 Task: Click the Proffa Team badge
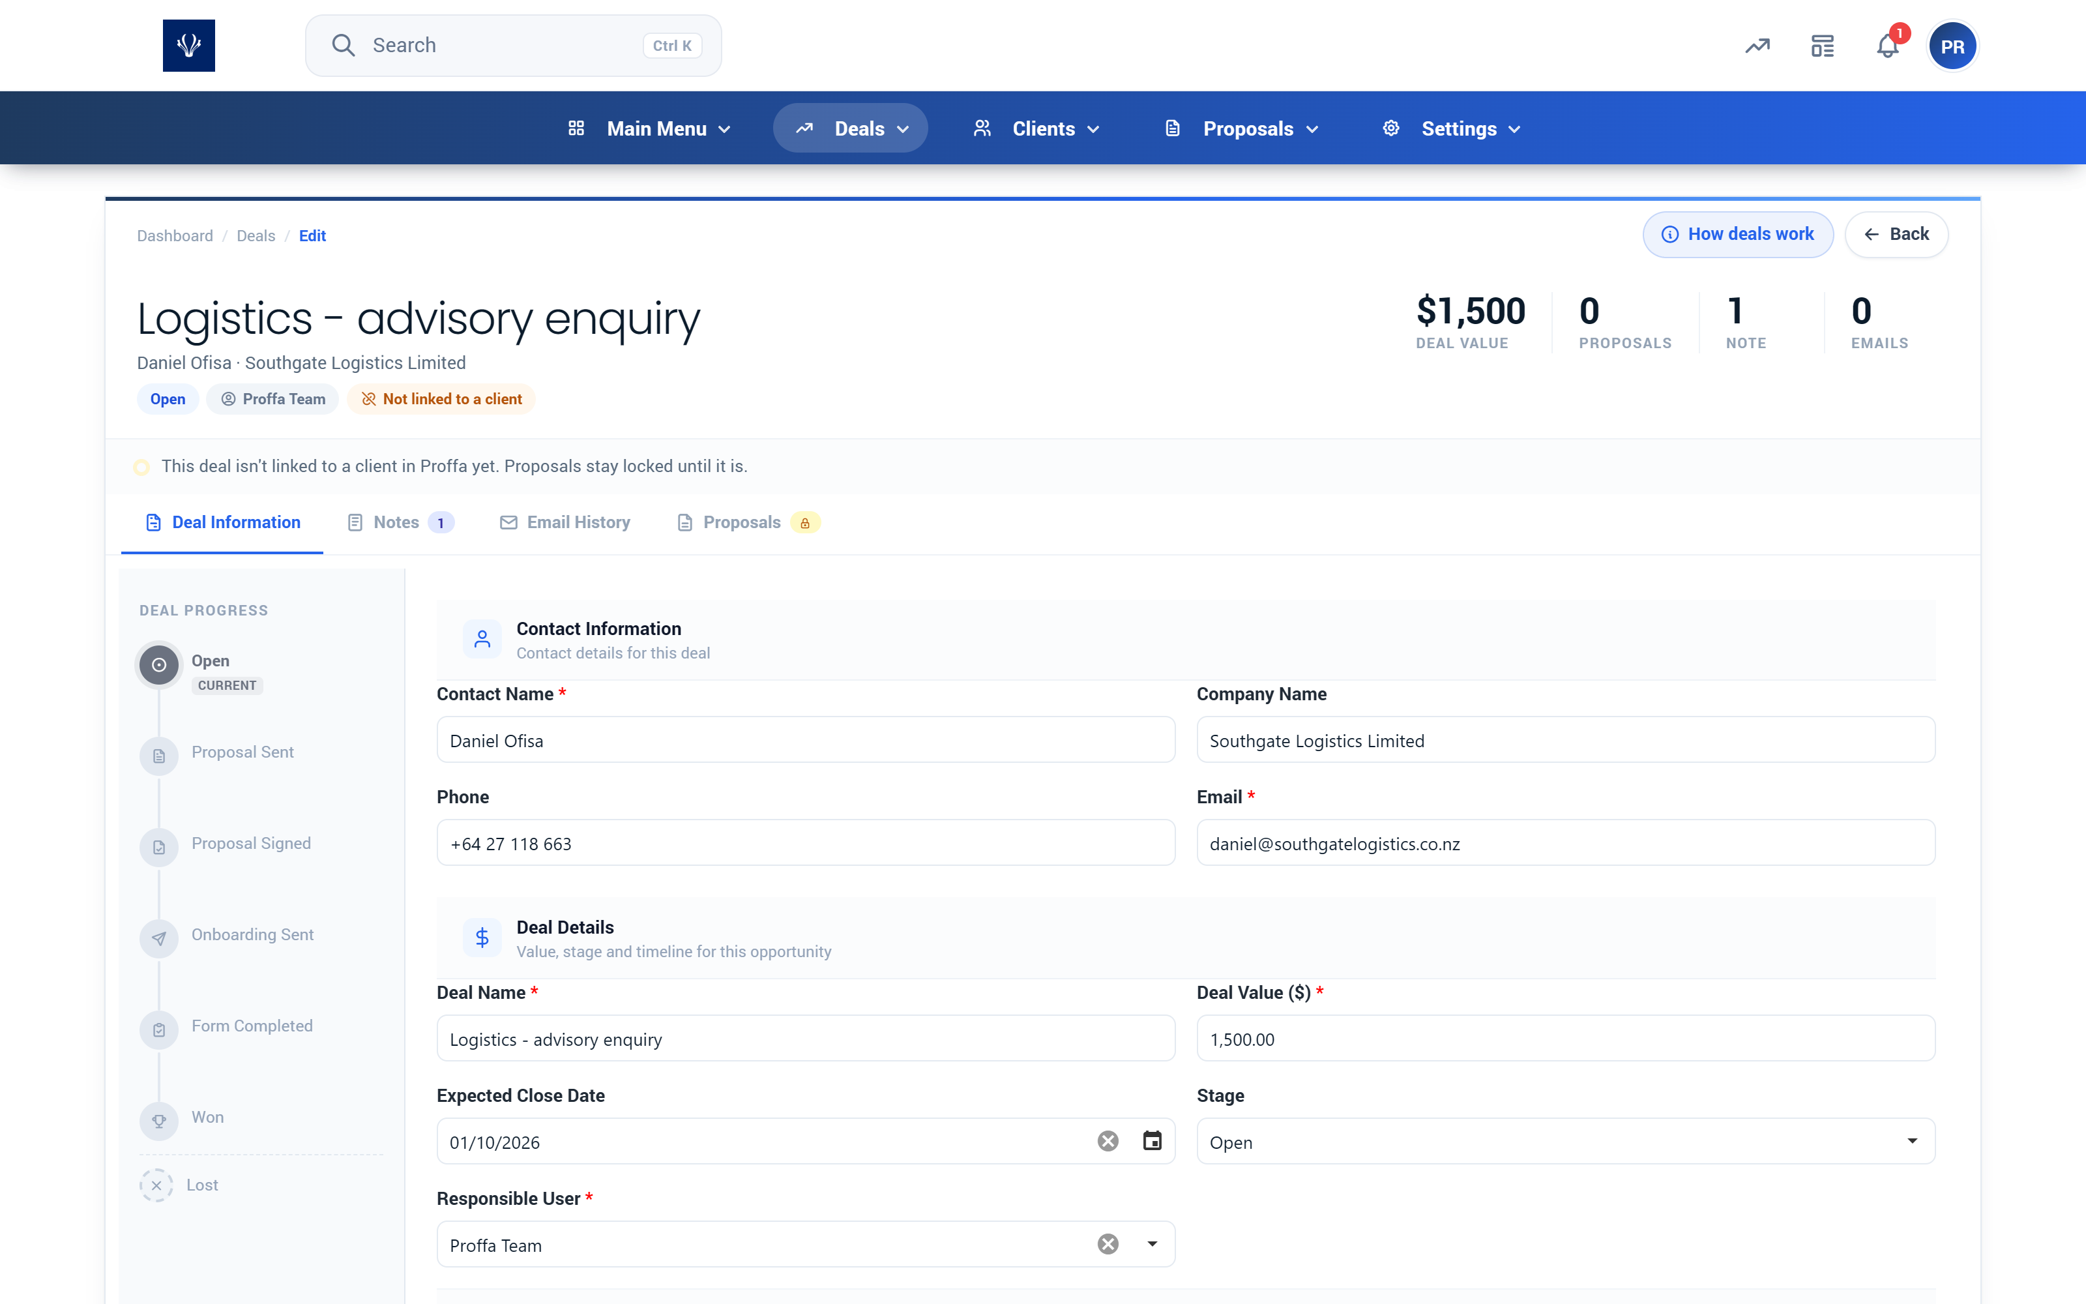[x=272, y=399]
